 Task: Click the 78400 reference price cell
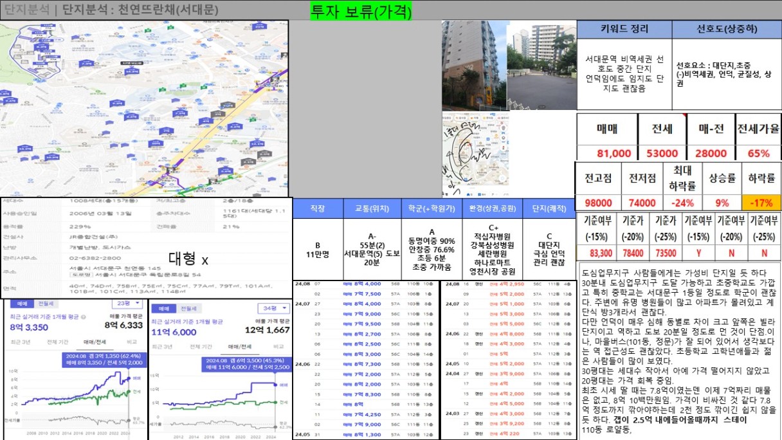pos(633,253)
